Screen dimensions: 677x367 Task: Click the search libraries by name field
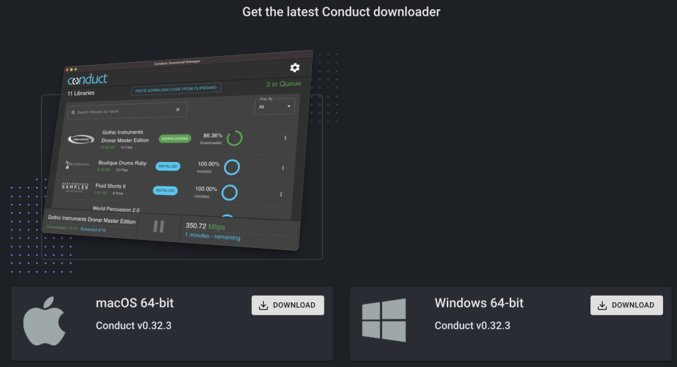click(127, 111)
